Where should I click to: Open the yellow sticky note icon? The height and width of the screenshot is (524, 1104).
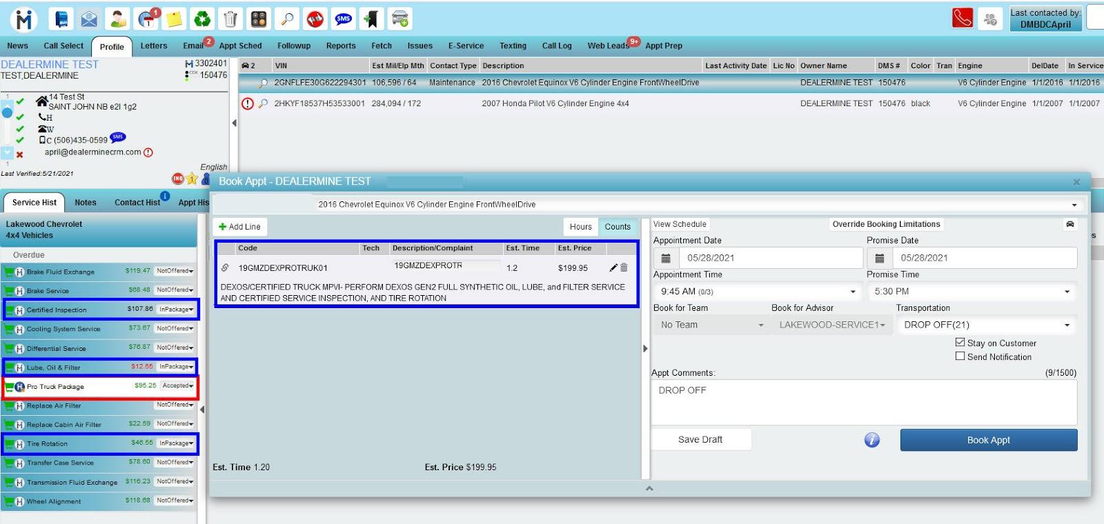tap(174, 19)
